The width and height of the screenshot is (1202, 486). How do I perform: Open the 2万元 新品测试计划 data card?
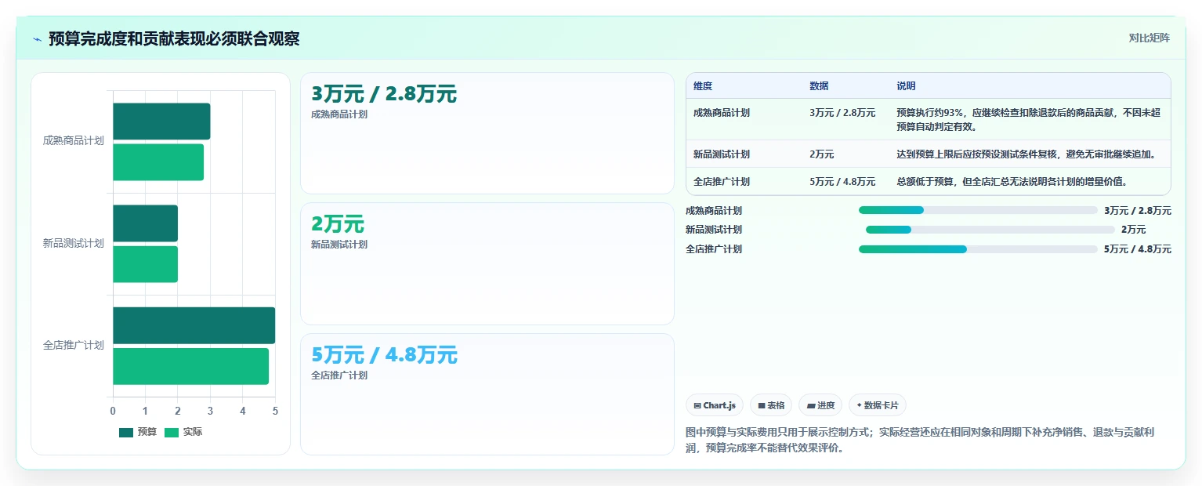coord(487,264)
